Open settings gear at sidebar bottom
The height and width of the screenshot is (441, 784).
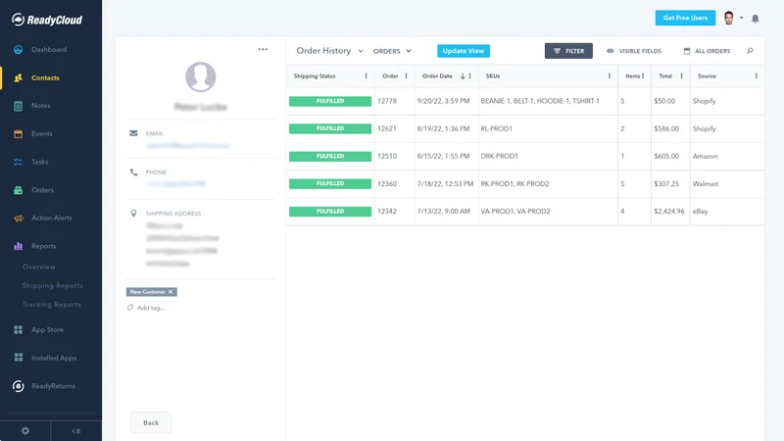pyautogui.click(x=25, y=430)
